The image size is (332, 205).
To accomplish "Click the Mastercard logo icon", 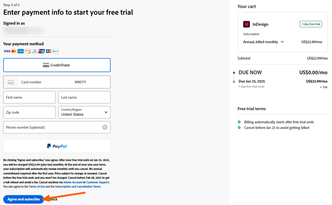I will click(14, 51).
